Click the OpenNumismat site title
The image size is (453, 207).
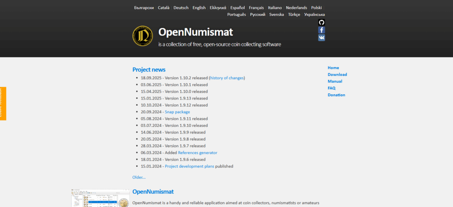[x=196, y=32]
